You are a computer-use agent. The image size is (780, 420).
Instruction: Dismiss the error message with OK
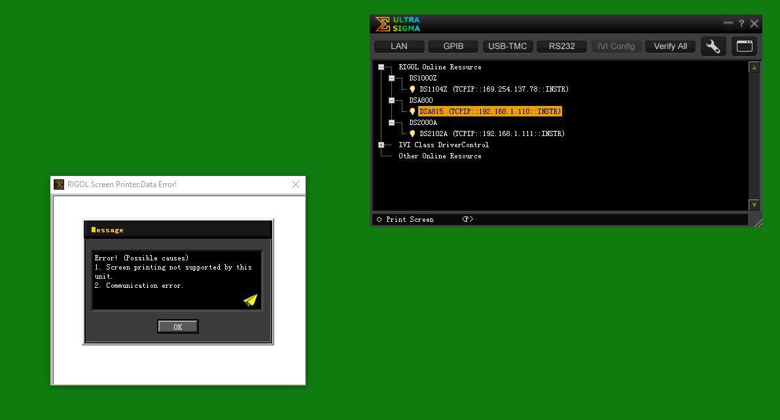click(177, 326)
